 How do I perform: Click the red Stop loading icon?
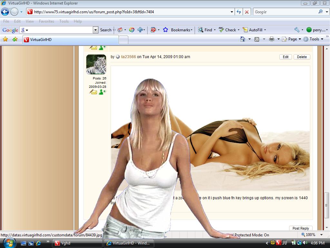coord(247,12)
